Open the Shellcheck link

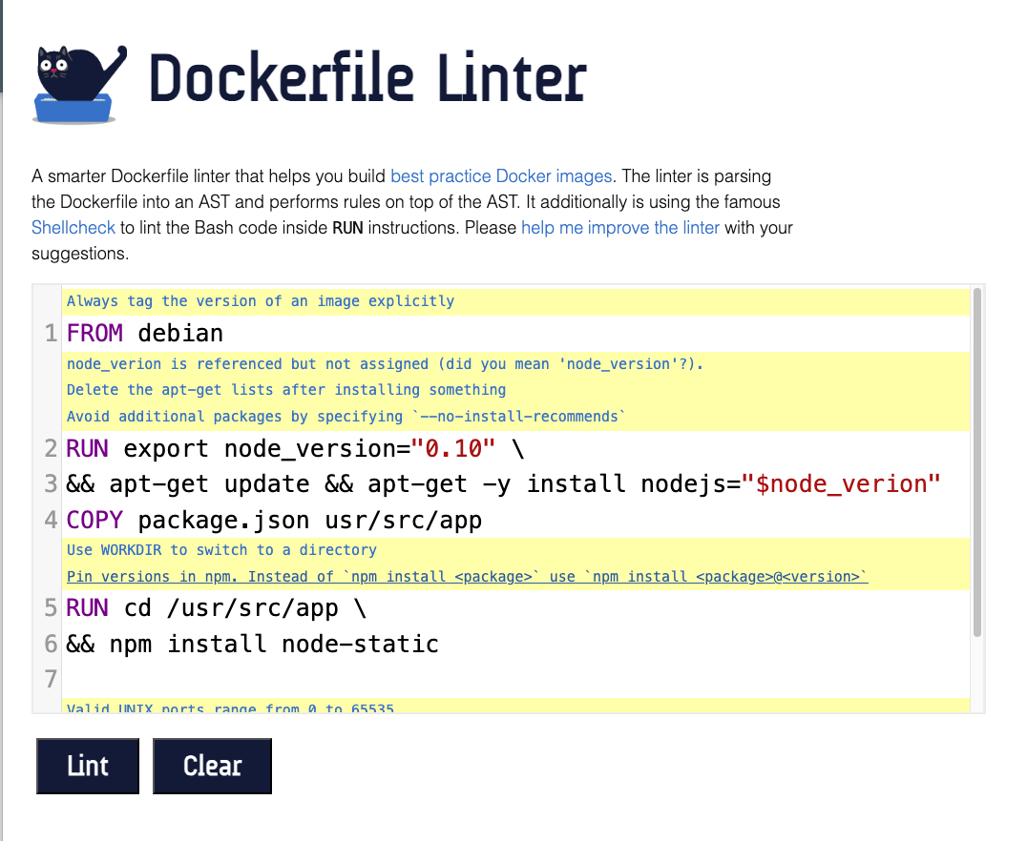coord(73,228)
